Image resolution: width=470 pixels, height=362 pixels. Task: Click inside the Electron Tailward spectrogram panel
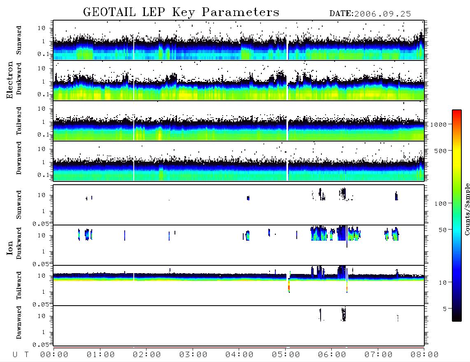(239, 121)
